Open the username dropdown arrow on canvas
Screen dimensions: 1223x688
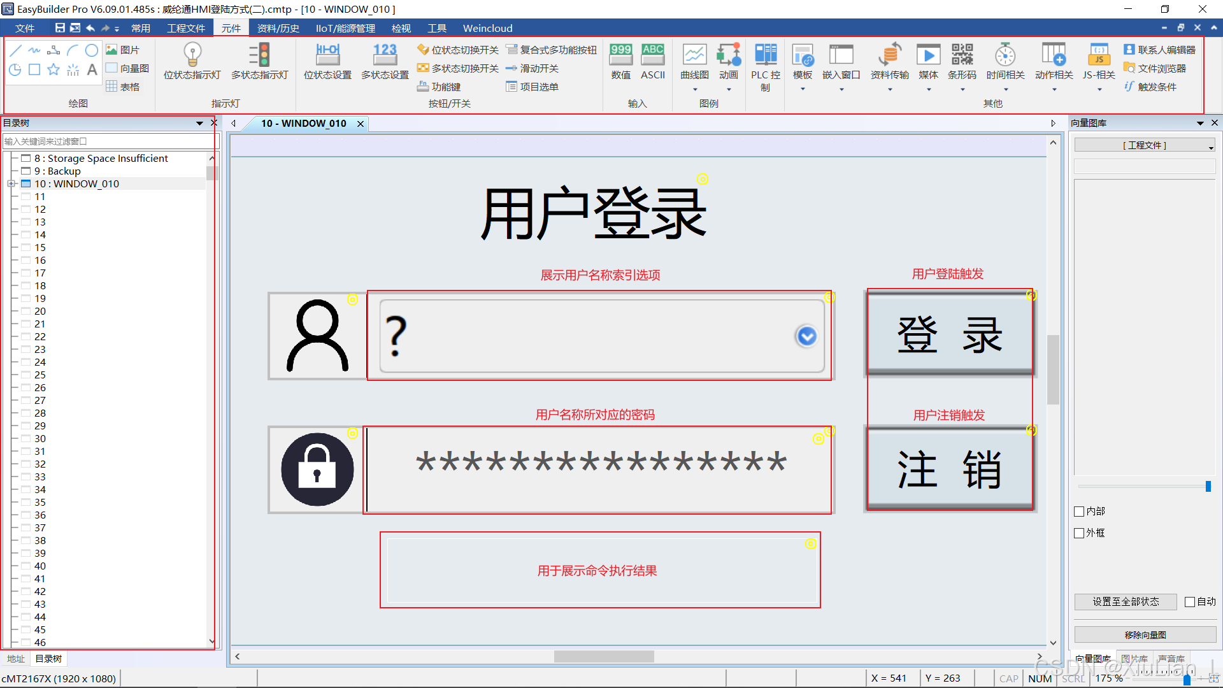pos(806,336)
